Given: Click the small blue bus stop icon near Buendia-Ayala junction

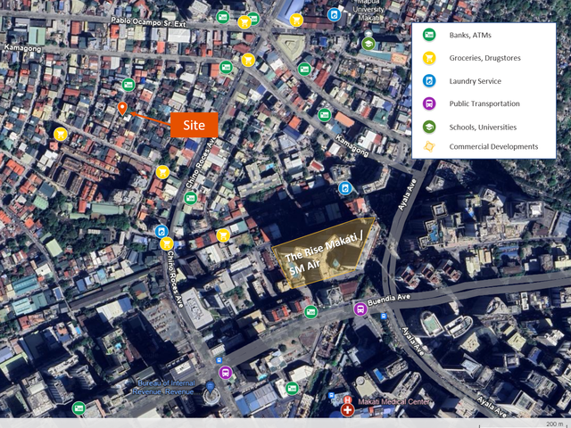Looking at the screenshot, I should click(x=383, y=317).
